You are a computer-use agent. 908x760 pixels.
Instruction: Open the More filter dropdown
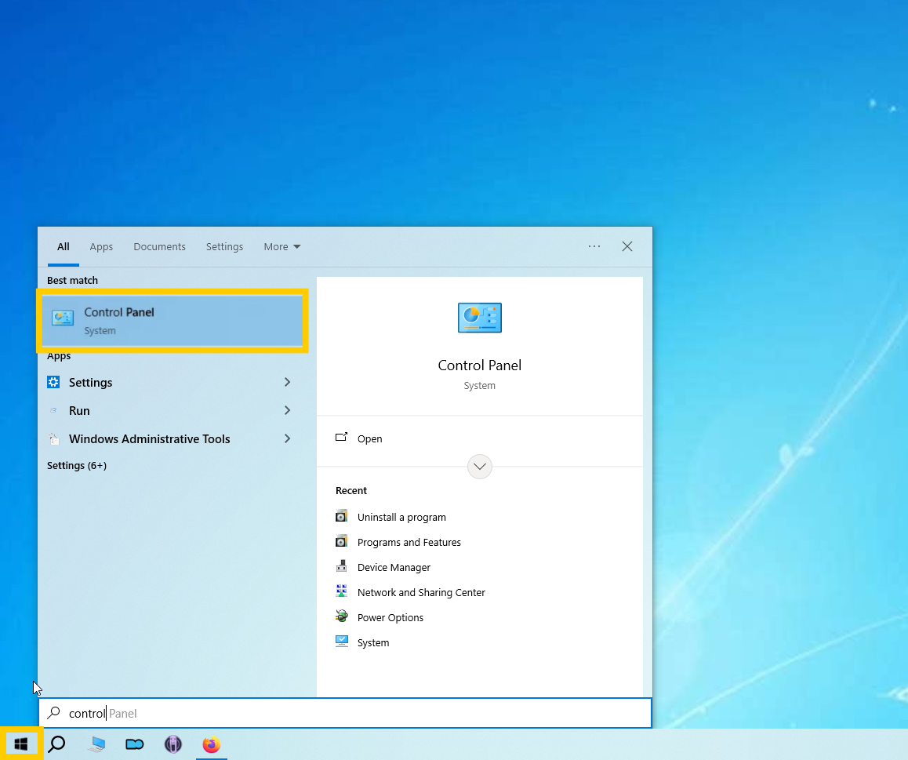click(282, 247)
